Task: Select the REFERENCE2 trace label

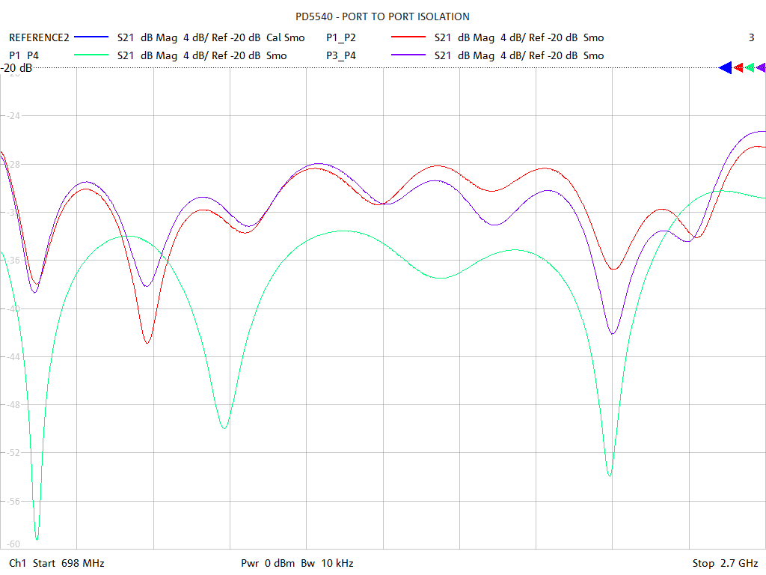Action: coord(39,37)
